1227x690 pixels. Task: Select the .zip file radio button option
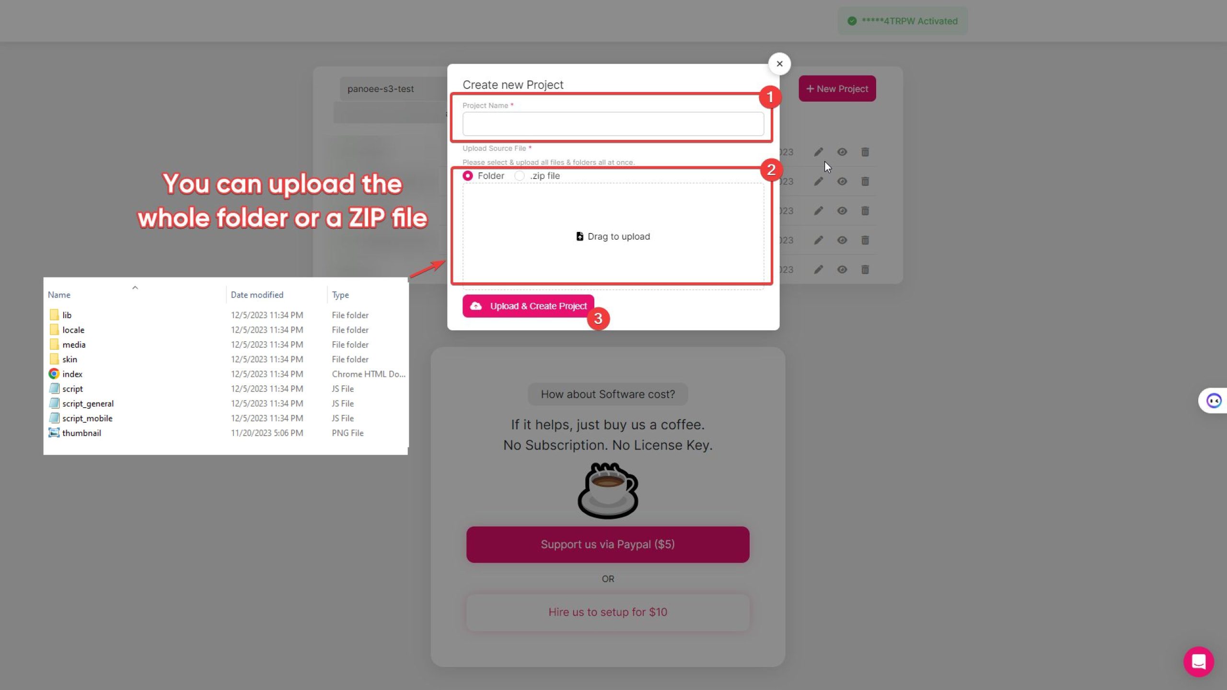(x=520, y=175)
